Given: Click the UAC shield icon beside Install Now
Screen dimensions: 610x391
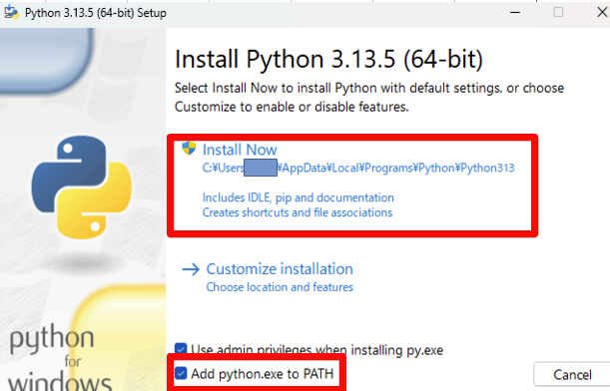Looking at the screenshot, I should point(189,148).
